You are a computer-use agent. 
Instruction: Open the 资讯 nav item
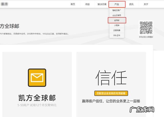click(x=131, y=4)
